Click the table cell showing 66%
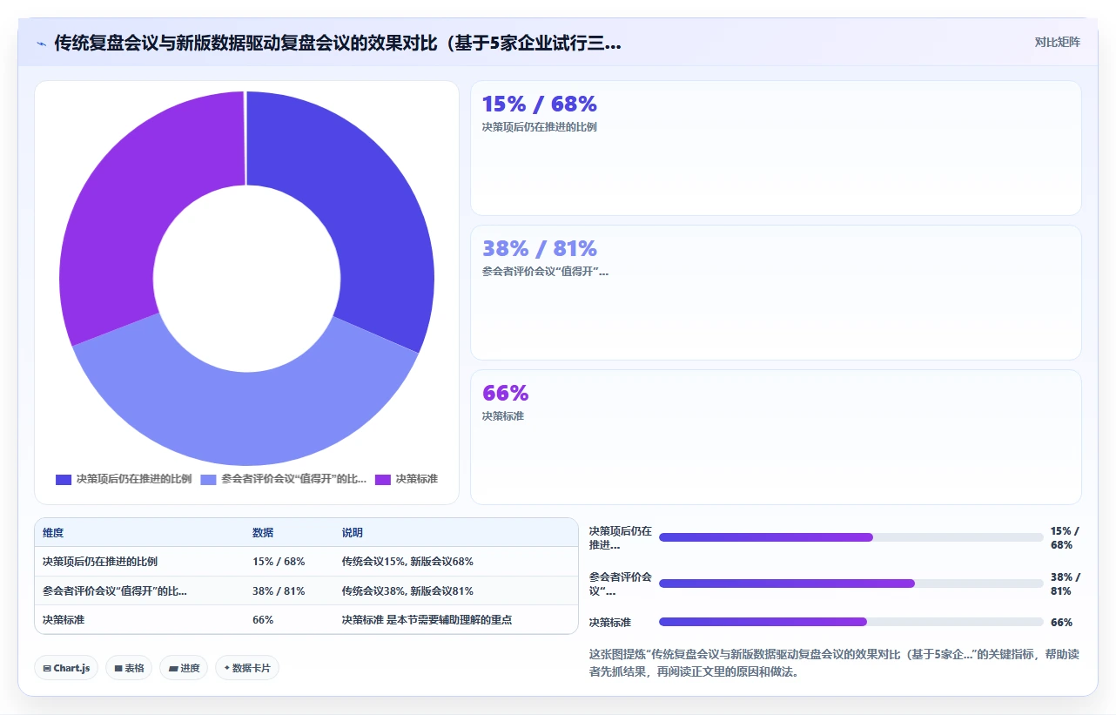 pyautogui.click(x=263, y=619)
